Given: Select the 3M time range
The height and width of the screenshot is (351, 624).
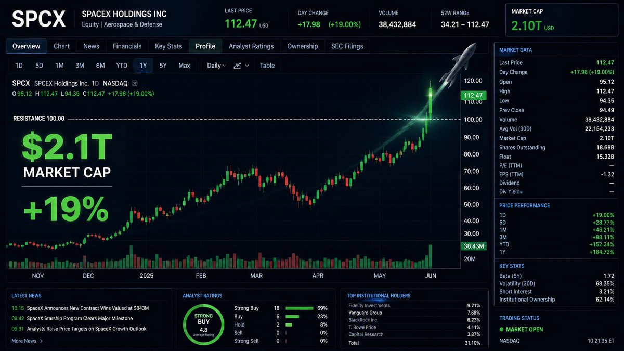Looking at the screenshot, I should 80,66.
